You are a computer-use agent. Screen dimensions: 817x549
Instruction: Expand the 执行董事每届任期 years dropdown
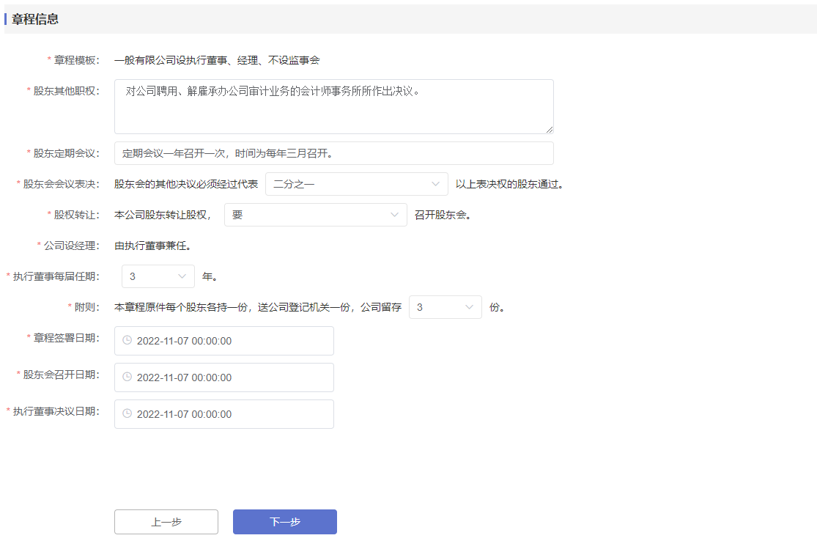(158, 276)
